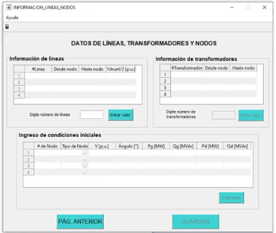Image resolution: width=276 pixels, height=233 pixels.
Task: Click the Qg [MVAr] column header
Action: point(183,146)
